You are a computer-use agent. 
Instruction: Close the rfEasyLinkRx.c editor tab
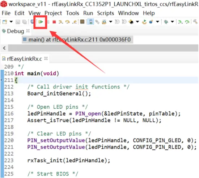click(46, 58)
